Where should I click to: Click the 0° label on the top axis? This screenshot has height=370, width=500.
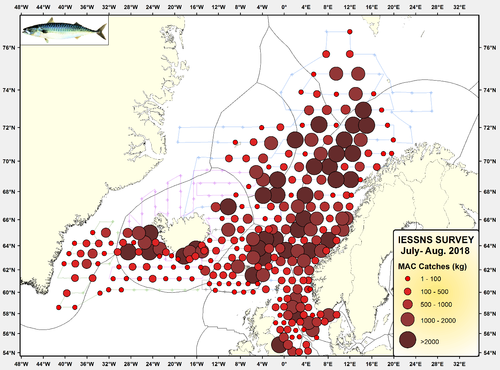point(284,7)
